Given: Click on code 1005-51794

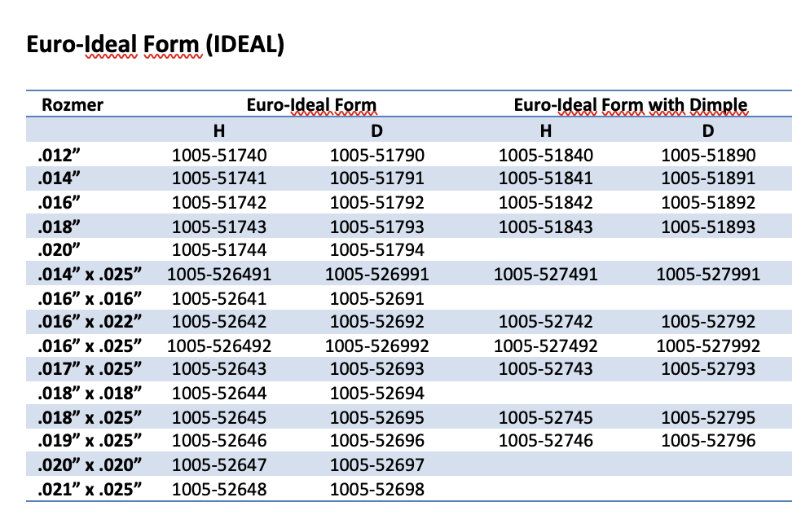Looking at the screenshot, I should (x=377, y=250).
